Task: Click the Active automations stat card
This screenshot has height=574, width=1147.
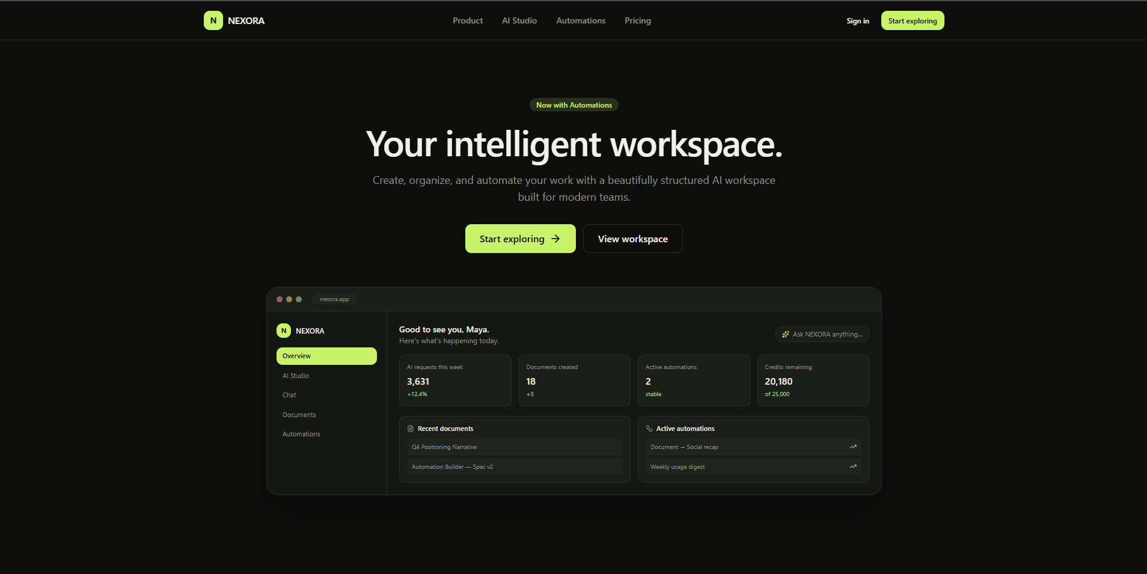Action: pyautogui.click(x=694, y=380)
